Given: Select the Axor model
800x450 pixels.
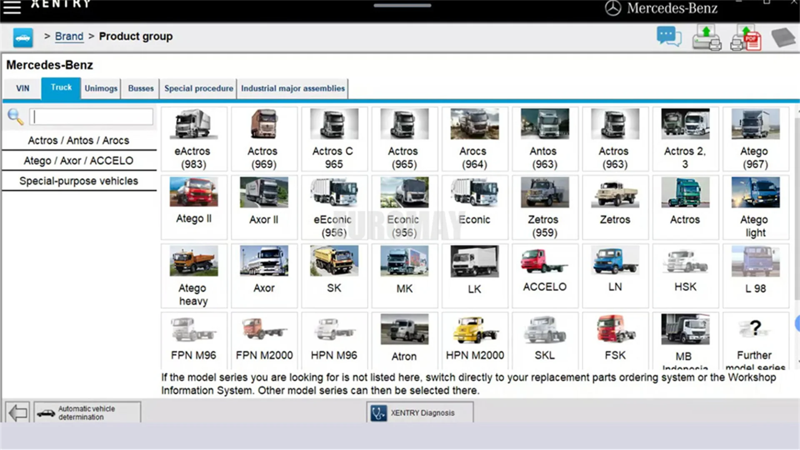Looking at the screenshot, I should pyautogui.click(x=264, y=276).
